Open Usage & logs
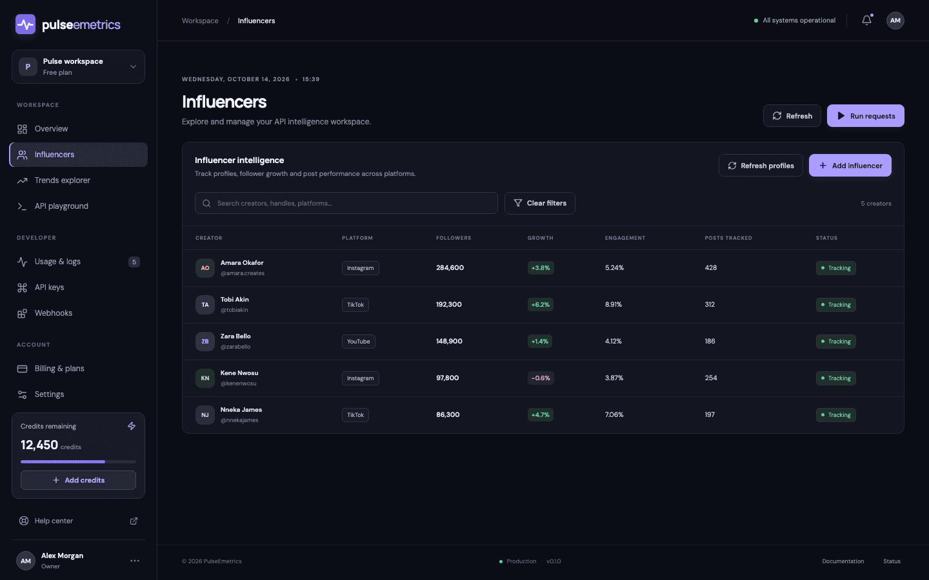929x580 pixels. coord(78,262)
